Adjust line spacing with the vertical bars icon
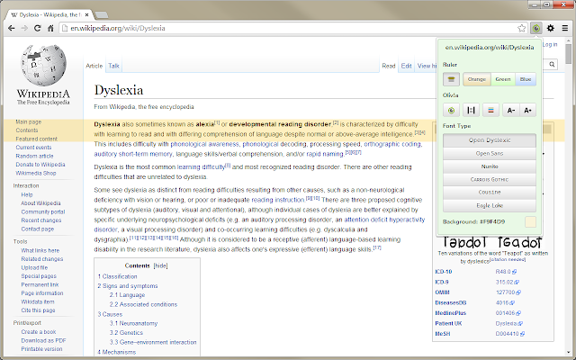Screen dimensions: 576x360 [x=471, y=110]
